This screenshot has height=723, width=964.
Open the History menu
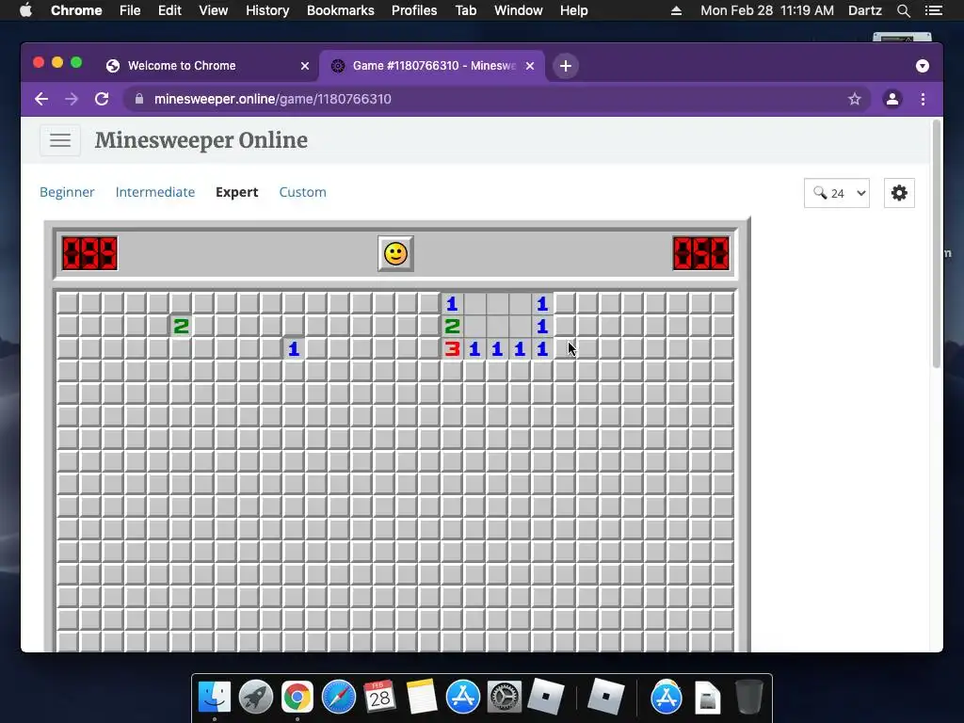267,10
